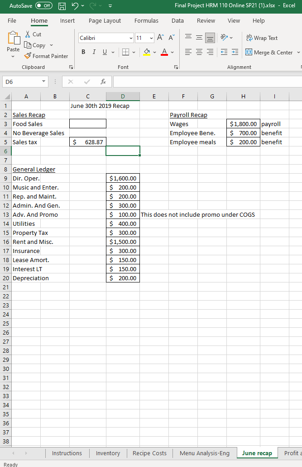
Task: Open the font color palette dropdown
Action: coord(172,53)
